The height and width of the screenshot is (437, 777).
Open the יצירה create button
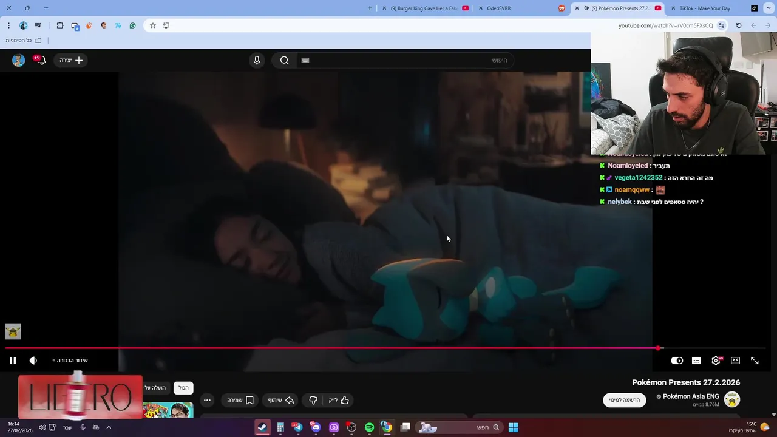(71, 60)
